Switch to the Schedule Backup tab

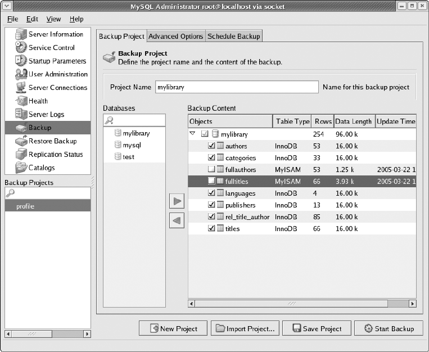[234, 37]
